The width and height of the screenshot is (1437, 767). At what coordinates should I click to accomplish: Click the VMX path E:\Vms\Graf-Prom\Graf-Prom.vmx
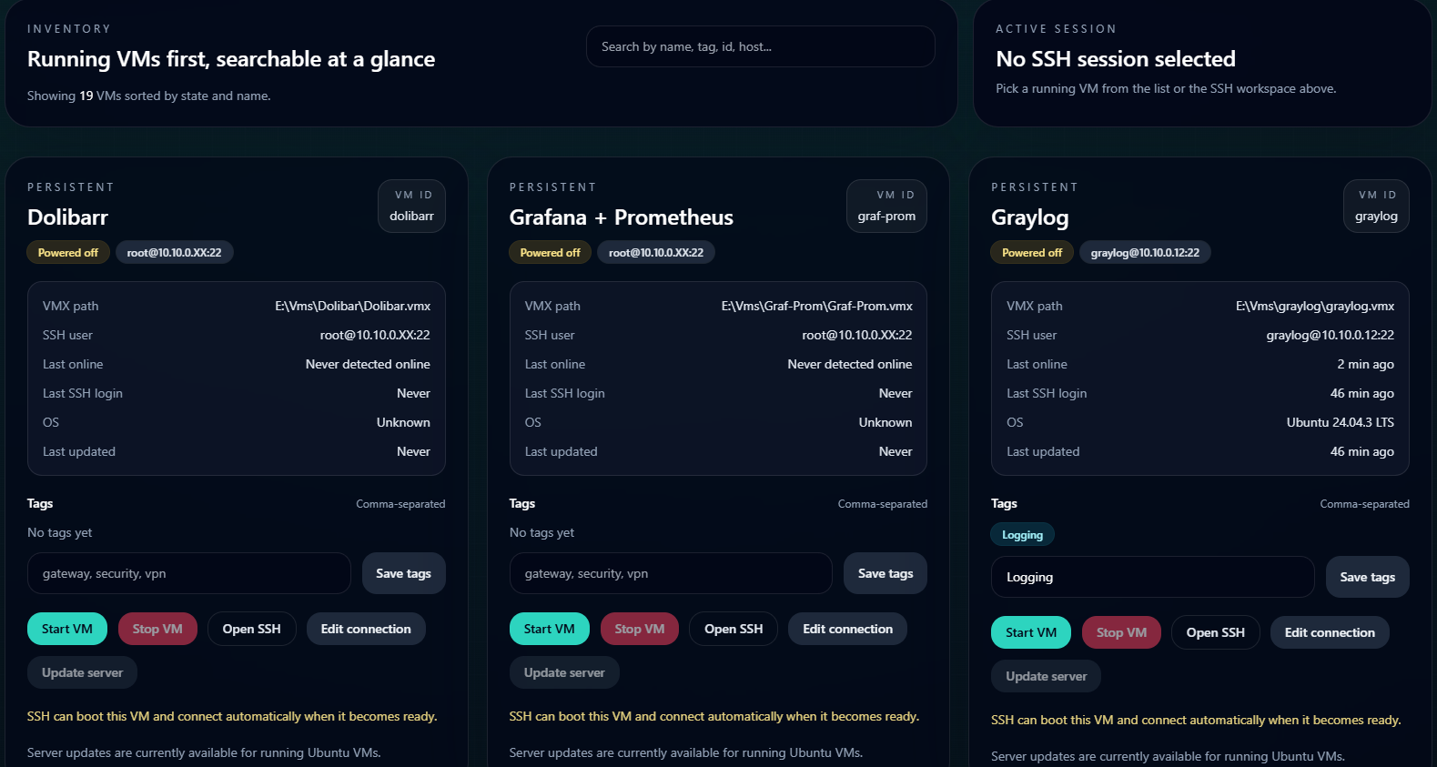pyautogui.click(x=817, y=306)
